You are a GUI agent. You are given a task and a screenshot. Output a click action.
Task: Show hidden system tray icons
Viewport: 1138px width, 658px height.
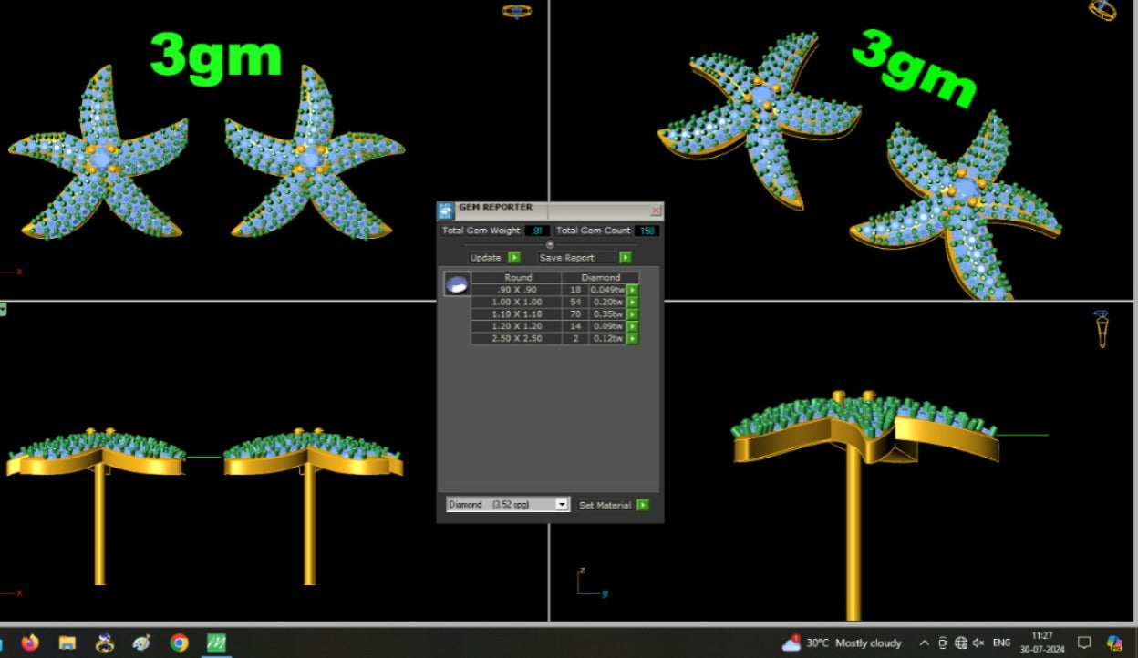[924, 643]
